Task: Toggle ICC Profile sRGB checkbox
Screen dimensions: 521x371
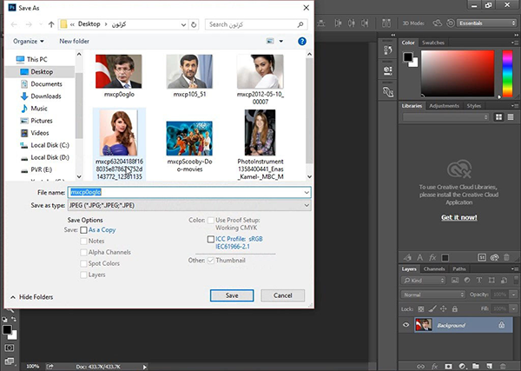Action: click(210, 238)
